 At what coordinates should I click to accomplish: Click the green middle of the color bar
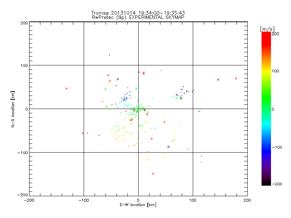coord(266,104)
